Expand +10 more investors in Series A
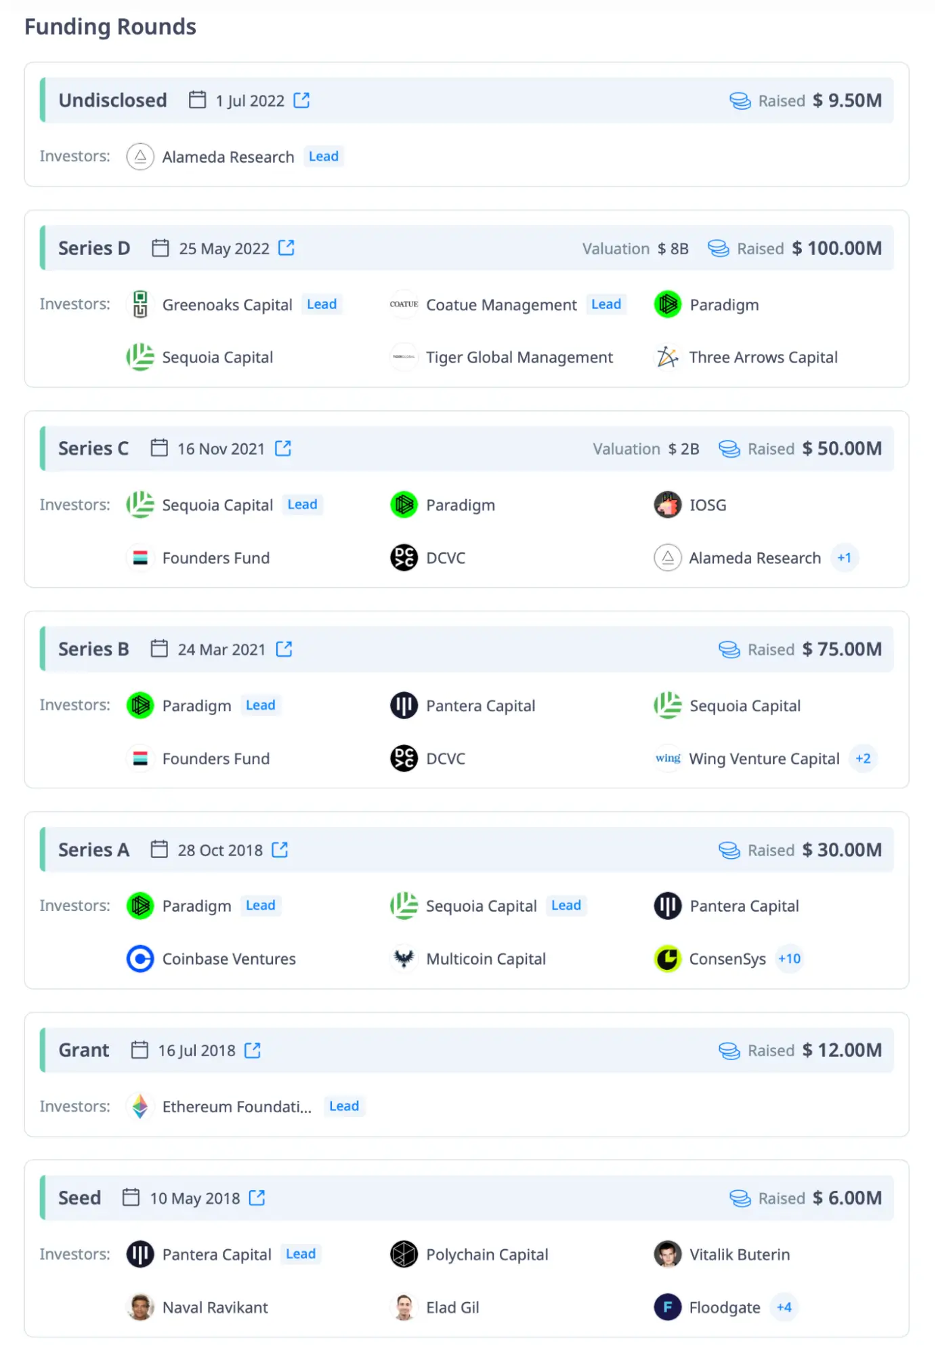The height and width of the screenshot is (1355, 936). pos(789,959)
